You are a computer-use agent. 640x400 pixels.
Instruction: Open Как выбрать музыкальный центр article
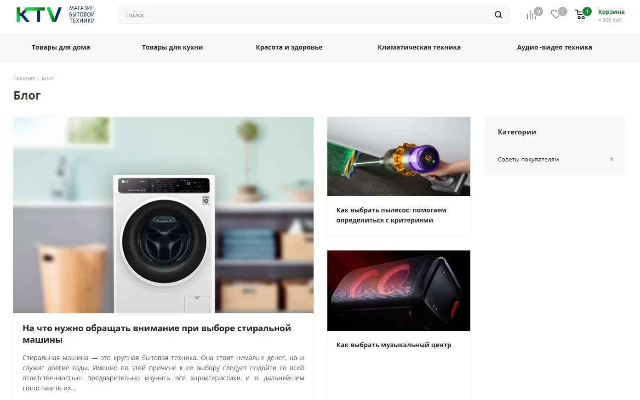[x=394, y=345]
